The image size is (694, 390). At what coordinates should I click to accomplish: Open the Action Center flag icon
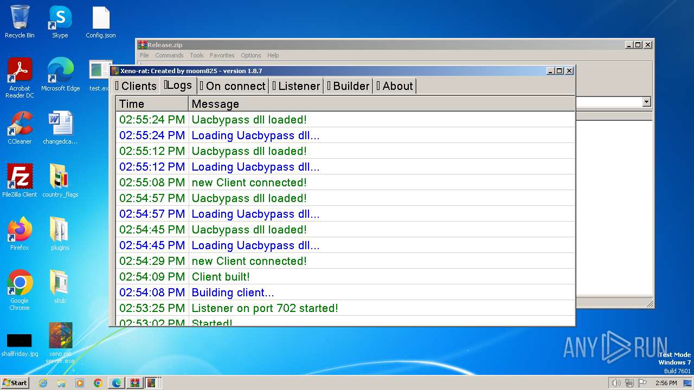643,383
